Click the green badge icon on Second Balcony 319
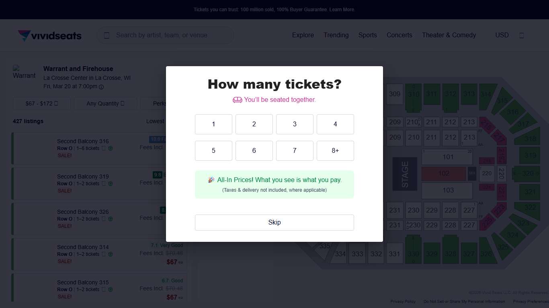The image size is (549, 308). [111, 184]
